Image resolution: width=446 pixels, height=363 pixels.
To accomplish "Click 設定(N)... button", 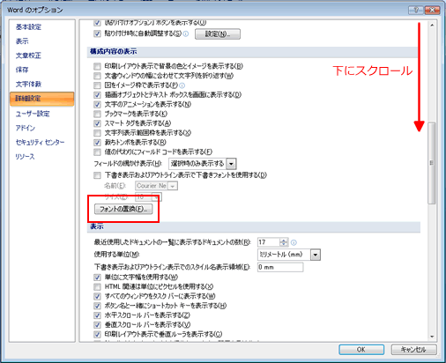I will tap(218, 34).
